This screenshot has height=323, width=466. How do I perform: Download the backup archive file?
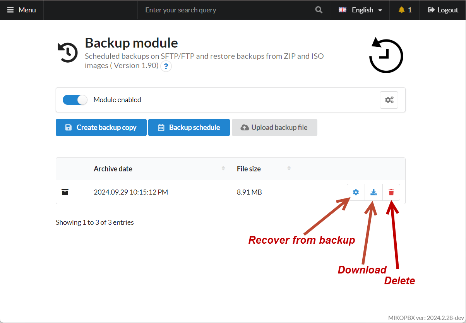coord(373,192)
